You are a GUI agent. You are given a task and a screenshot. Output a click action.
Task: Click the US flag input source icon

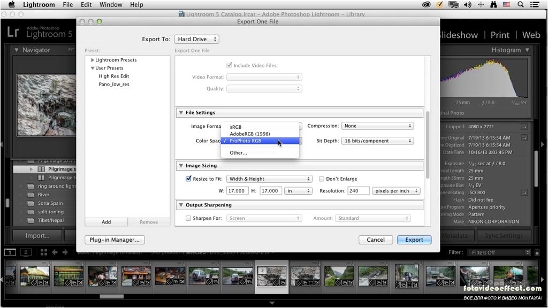click(x=506, y=4)
